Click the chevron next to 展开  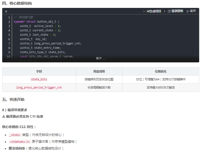tap(104, 59)
